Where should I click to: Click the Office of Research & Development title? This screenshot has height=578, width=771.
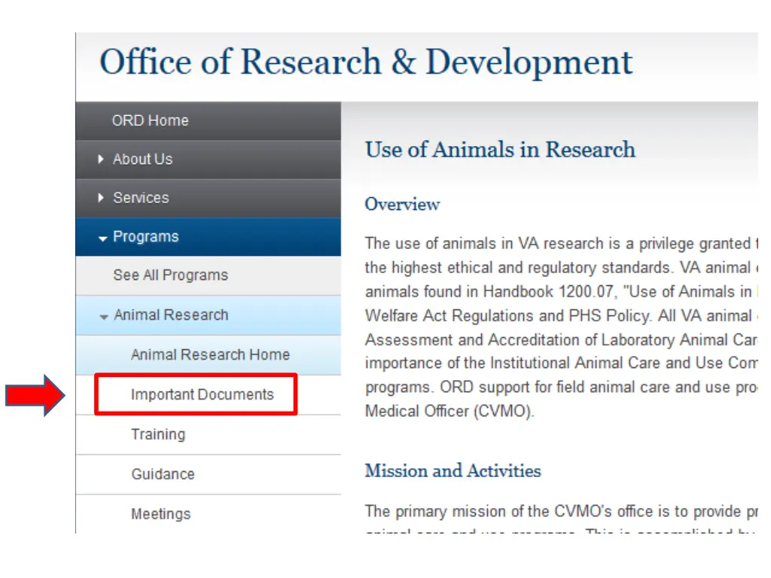[366, 62]
